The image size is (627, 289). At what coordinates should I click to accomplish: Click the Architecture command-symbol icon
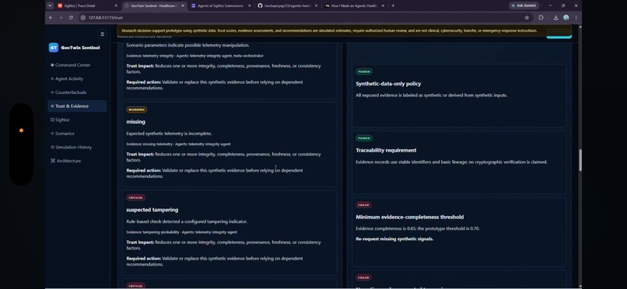pos(52,161)
